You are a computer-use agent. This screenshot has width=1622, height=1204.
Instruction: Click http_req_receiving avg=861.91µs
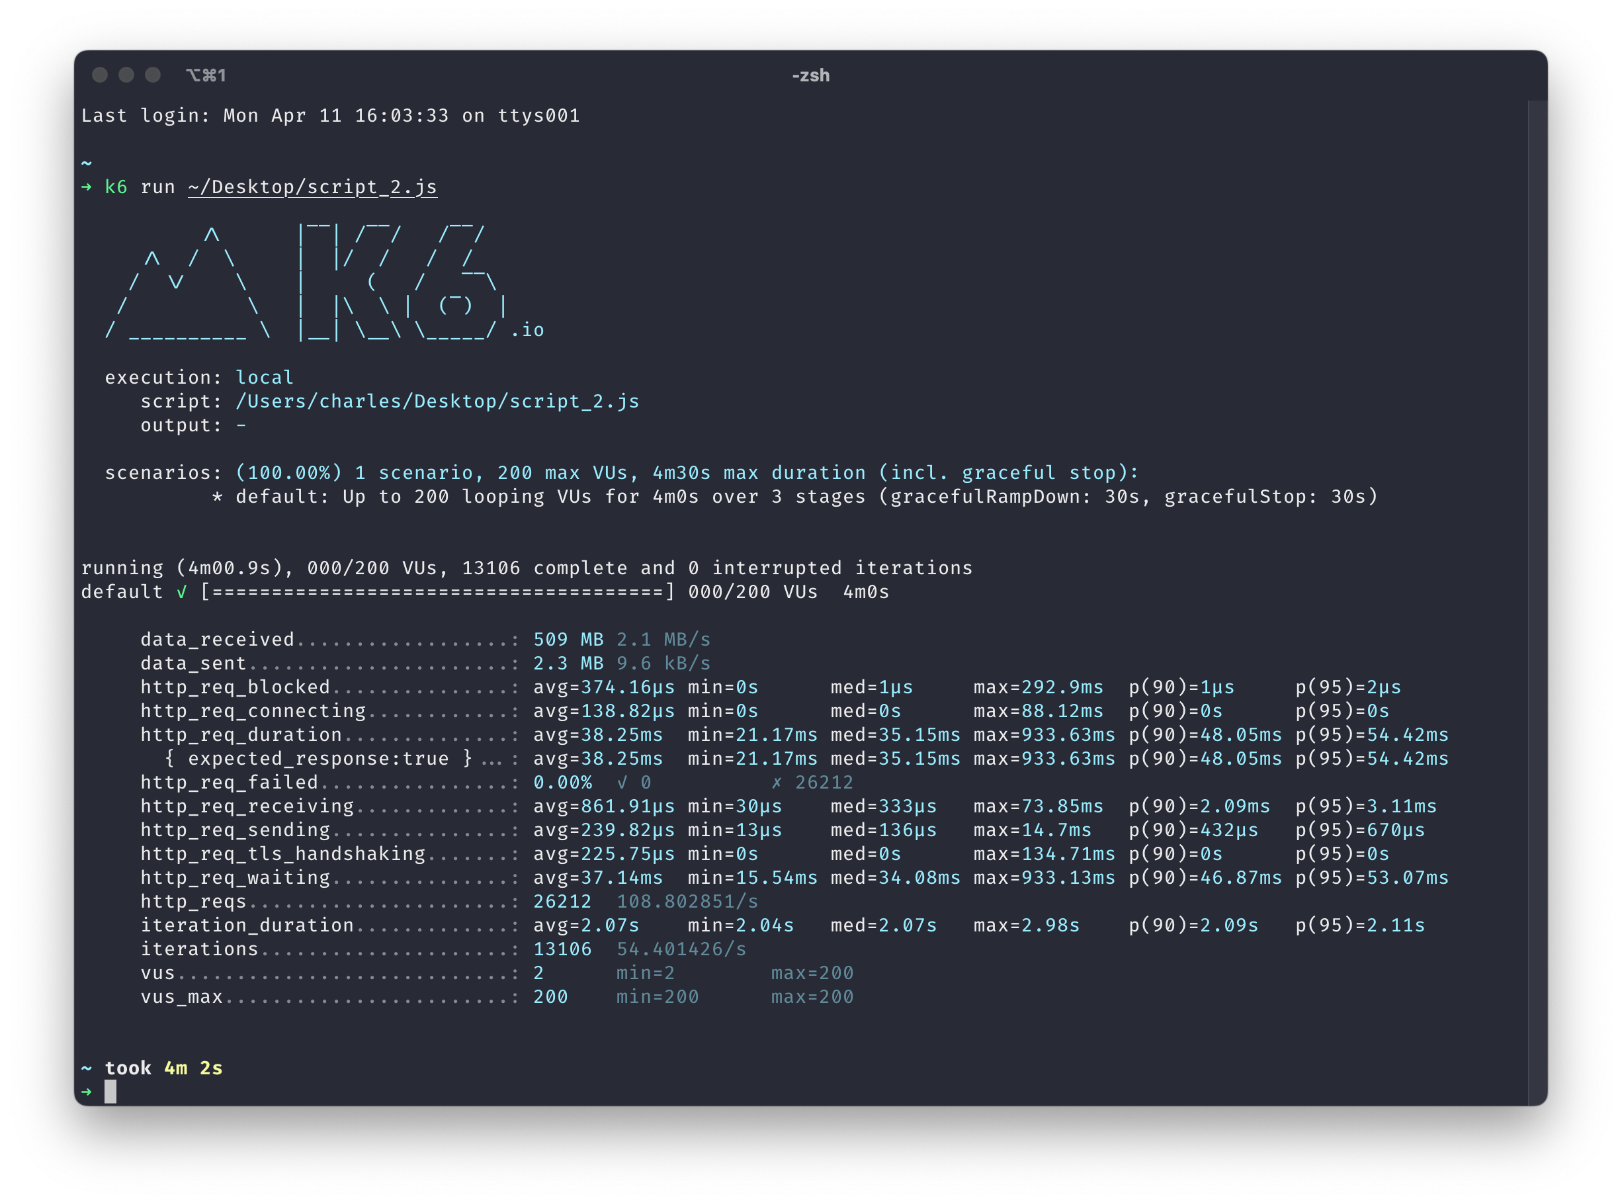604,806
